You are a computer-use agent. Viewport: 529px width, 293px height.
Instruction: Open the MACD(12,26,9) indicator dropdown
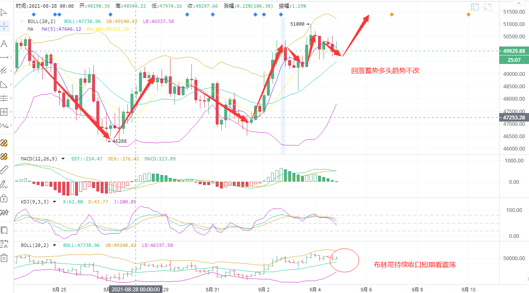point(63,159)
